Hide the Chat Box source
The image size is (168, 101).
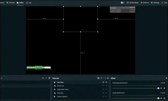(106, 93)
